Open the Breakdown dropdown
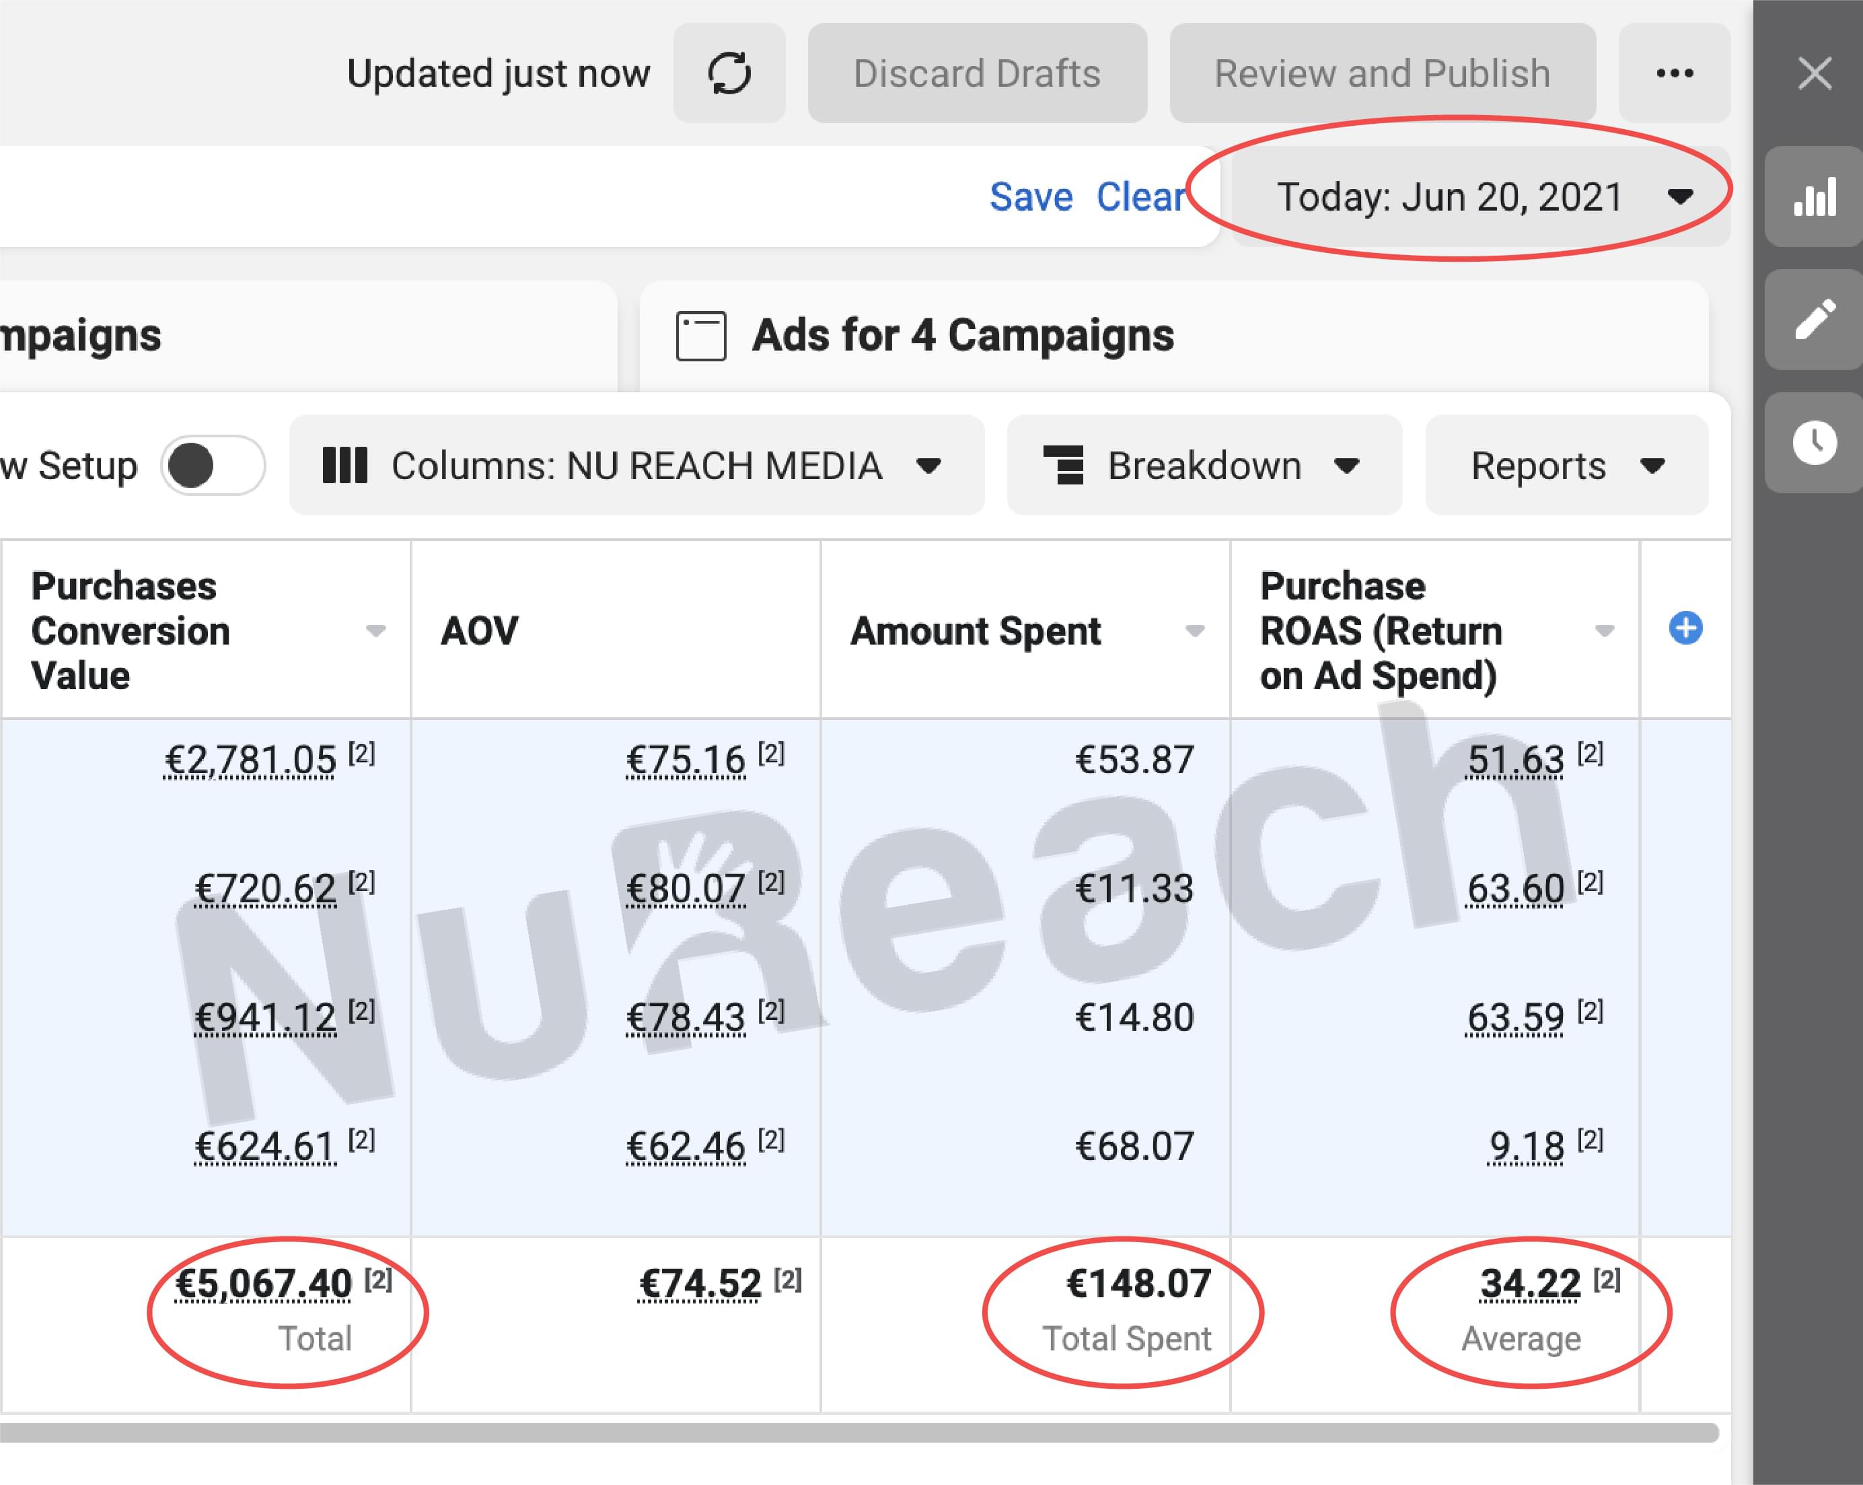The height and width of the screenshot is (1485, 1863). pyautogui.click(x=1204, y=466)
